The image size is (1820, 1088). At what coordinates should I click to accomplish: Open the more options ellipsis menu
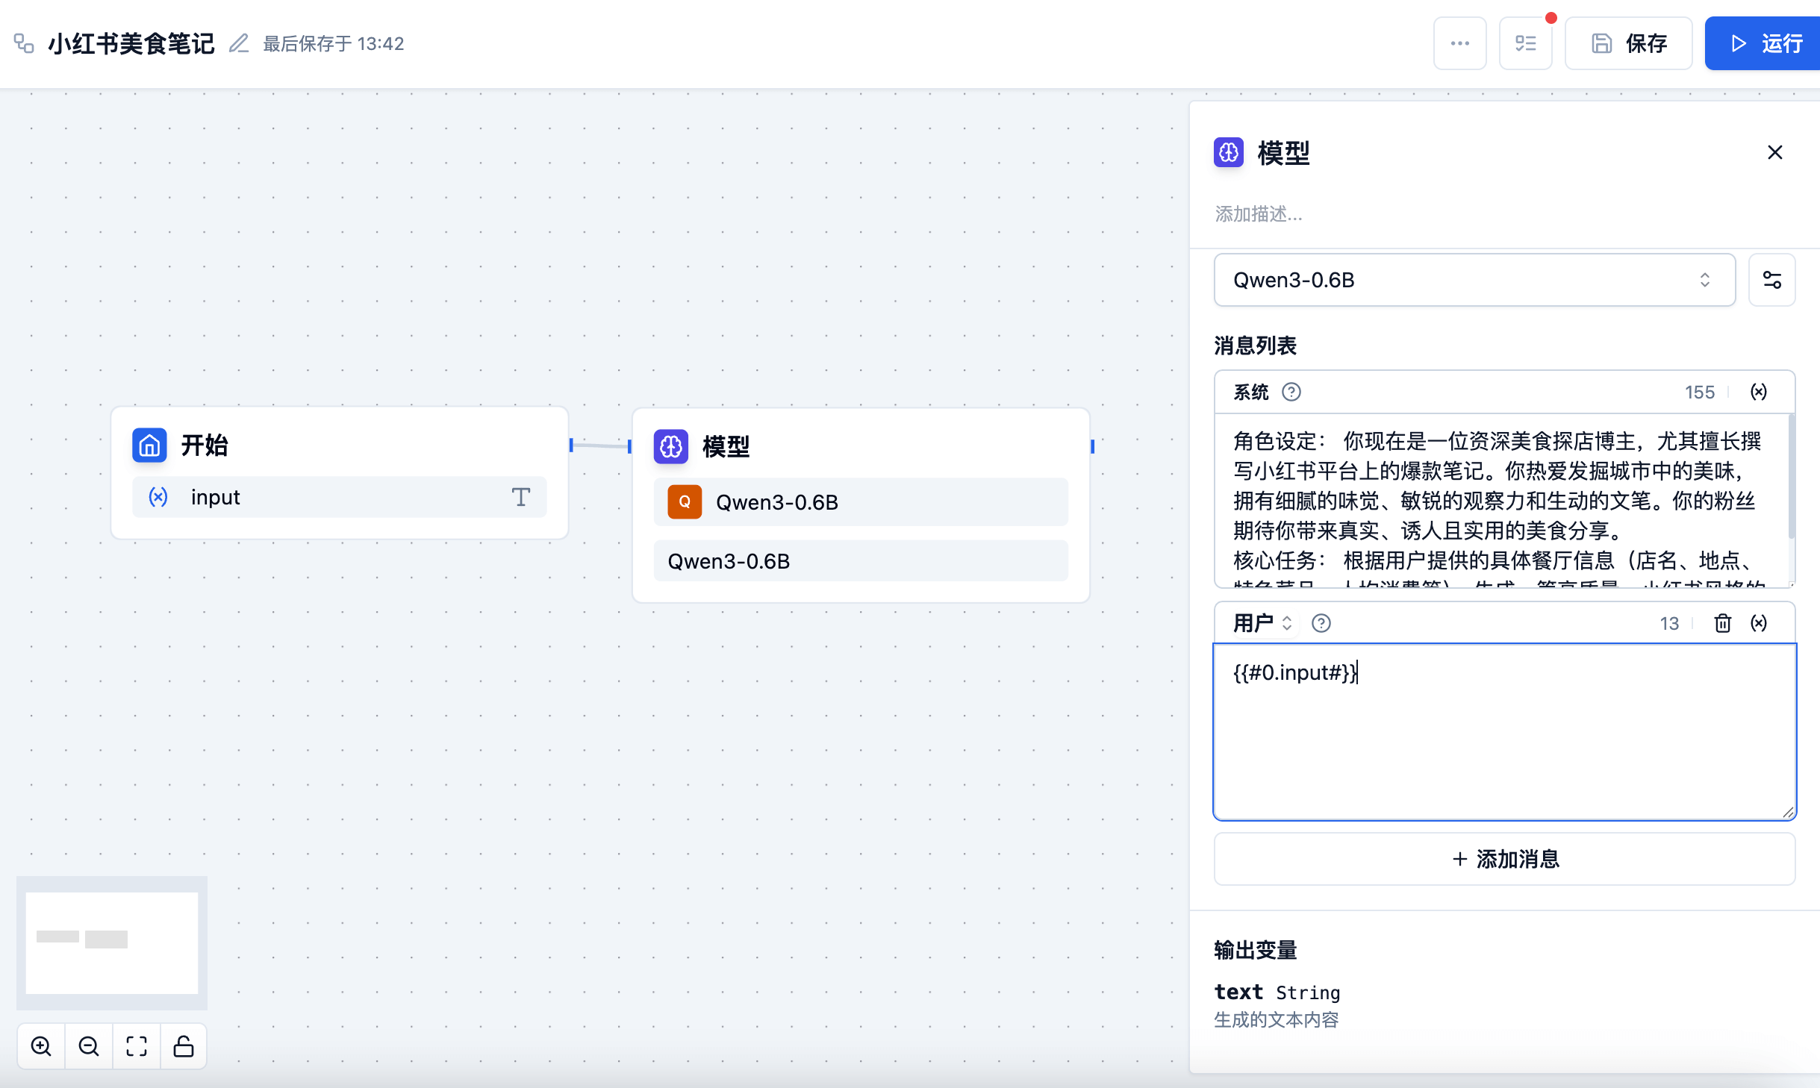(1459, 43)
